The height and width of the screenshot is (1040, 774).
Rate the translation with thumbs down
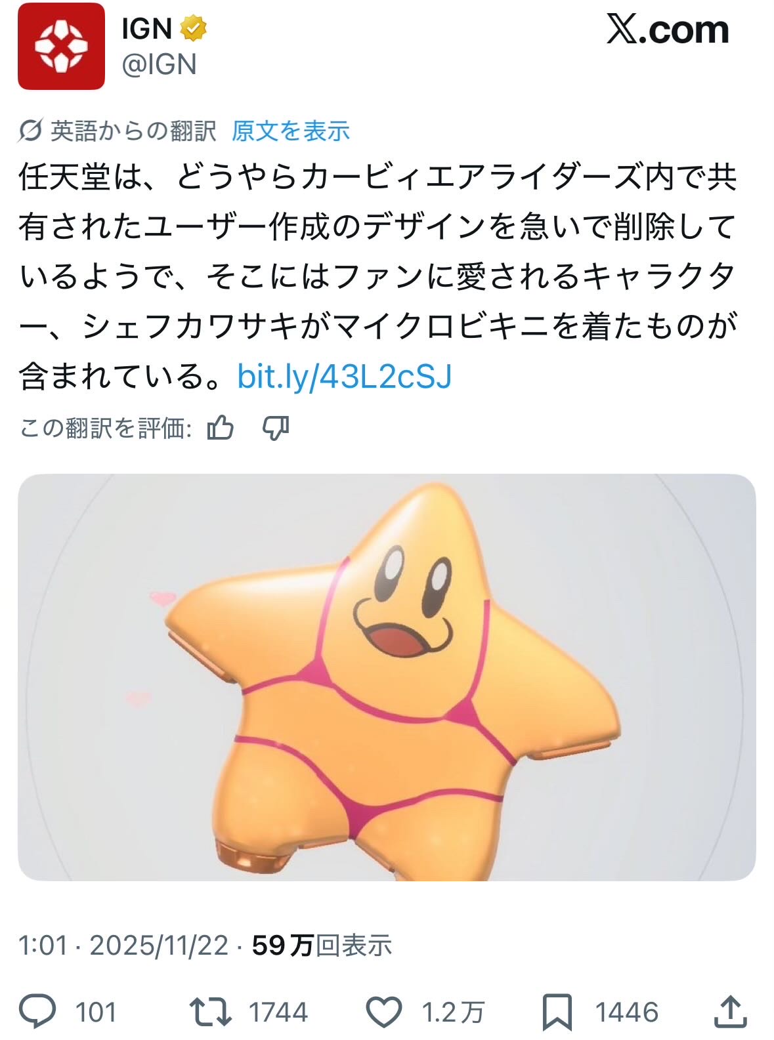click(x=276, y=428)
